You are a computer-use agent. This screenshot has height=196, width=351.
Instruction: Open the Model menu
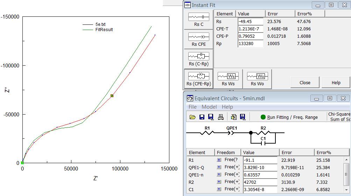(209, 107)
